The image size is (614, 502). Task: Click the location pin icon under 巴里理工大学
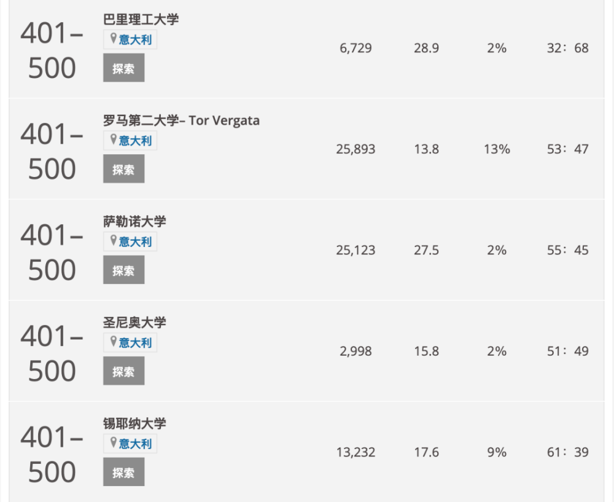(x=113, y=39)
